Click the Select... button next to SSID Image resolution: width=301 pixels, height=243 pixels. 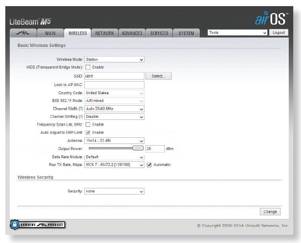pyautogui.click(x=159, y=76)
